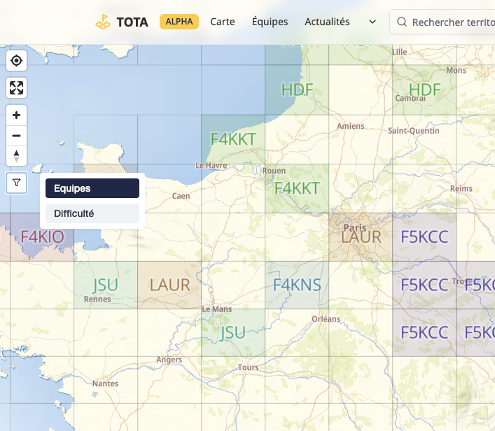This screenshot has width=495, height=431.
Task: Click the search magnifier icon
Action: pyautogui.click(x=402, y=22)
